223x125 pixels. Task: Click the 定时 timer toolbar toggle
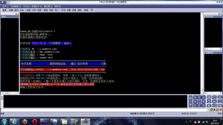pos(51,10)
